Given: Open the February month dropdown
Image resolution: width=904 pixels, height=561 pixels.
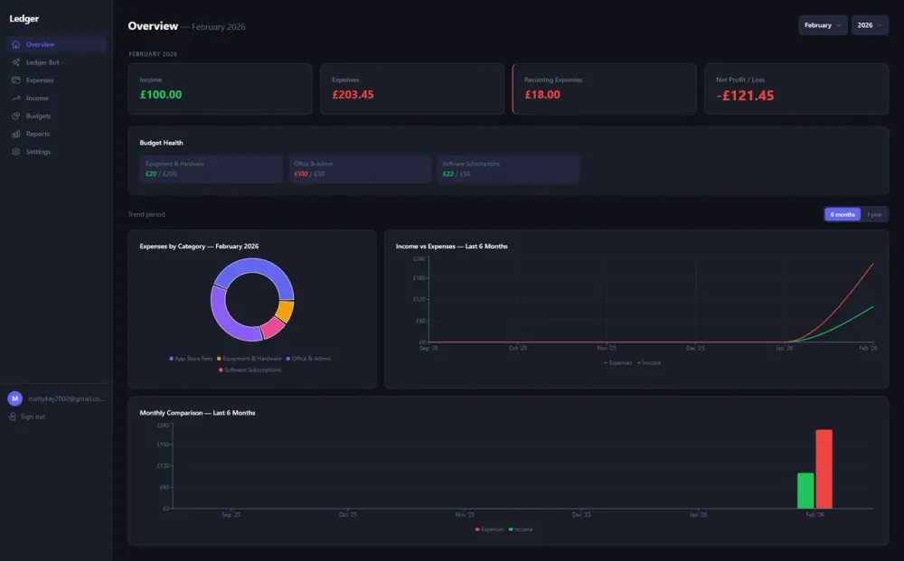Looking at the screenshot, I should tap(822, 25).
